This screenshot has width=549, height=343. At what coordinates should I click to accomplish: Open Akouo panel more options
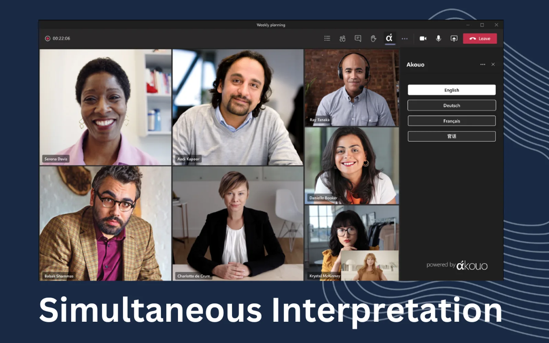(483, 64)
